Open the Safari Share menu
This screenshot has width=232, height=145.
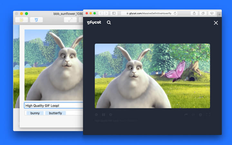[x=194, y=13]
